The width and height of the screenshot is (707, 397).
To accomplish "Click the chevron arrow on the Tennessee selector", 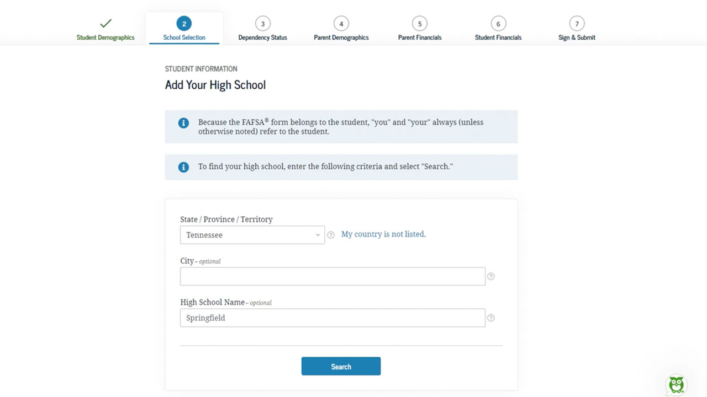I will [318, 235].
